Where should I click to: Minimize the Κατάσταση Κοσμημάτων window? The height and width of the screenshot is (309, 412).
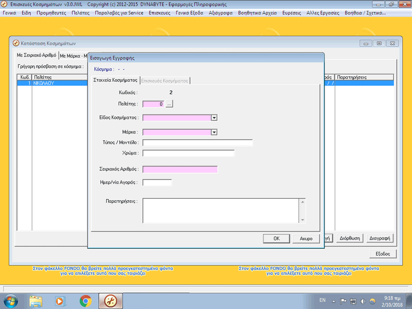[366, 43]
